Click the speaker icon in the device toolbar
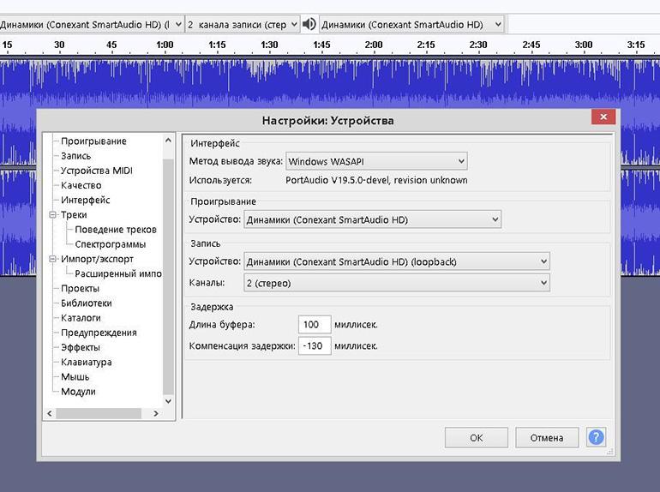This screenshot has height=492, width=660. (x=309, y=24)
